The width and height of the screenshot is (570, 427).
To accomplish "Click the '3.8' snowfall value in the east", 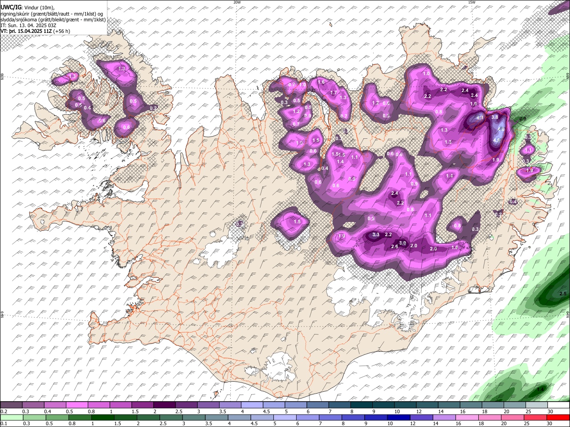I will (x=495, y=117).
